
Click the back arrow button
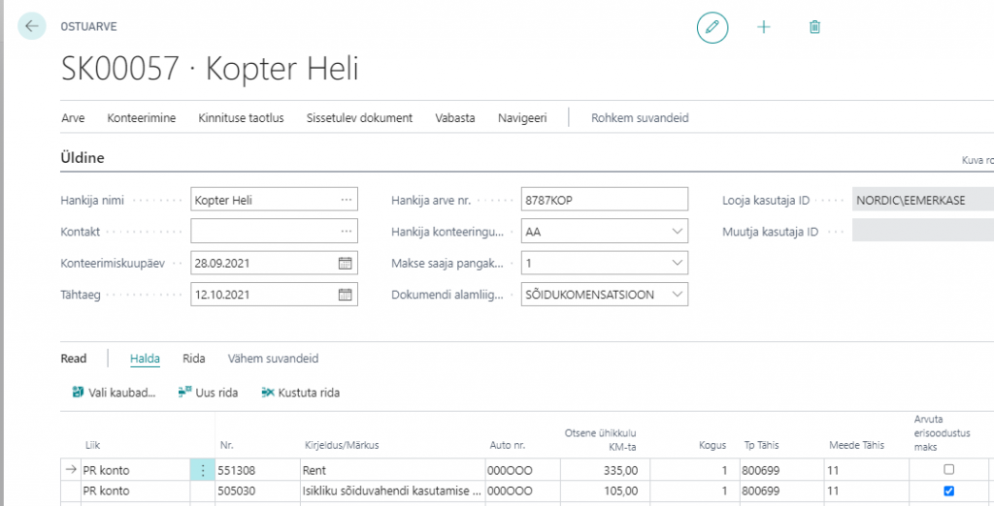[33, 27]
